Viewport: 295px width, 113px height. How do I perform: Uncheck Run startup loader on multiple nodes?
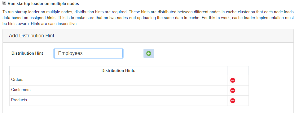point(4,3)
